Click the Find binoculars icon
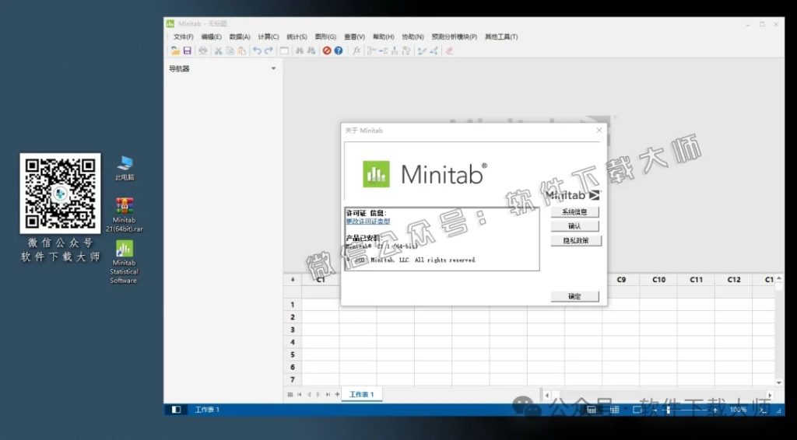 (x=300, y=51)
